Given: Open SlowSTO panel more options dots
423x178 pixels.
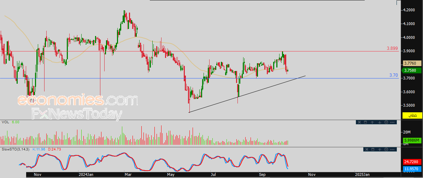Looking at the screenshot, I should pyautogui.click(x=392, y=149).
